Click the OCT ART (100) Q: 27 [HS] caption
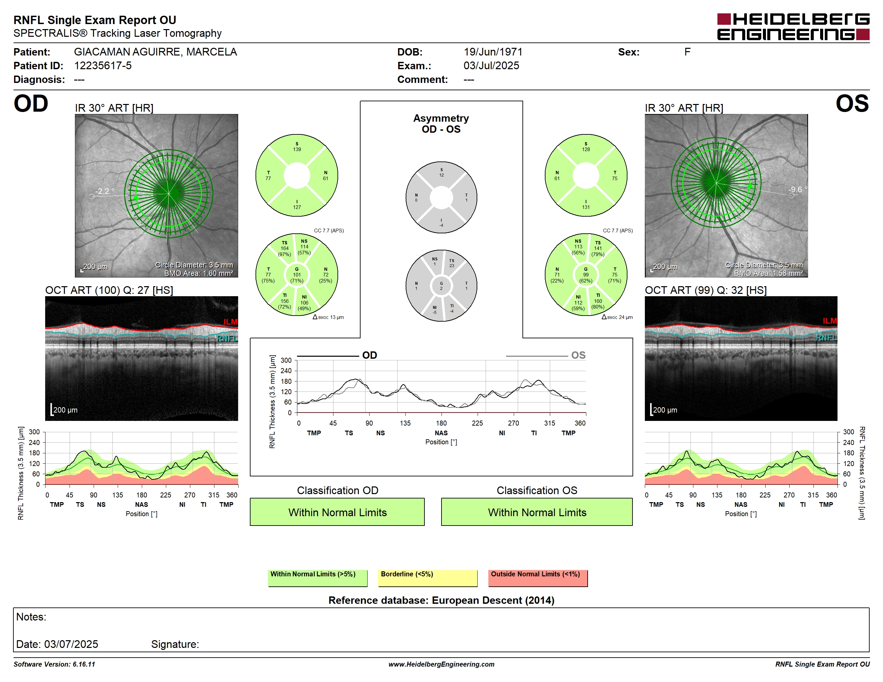This screenshot has height=682, width=883. 109,290
